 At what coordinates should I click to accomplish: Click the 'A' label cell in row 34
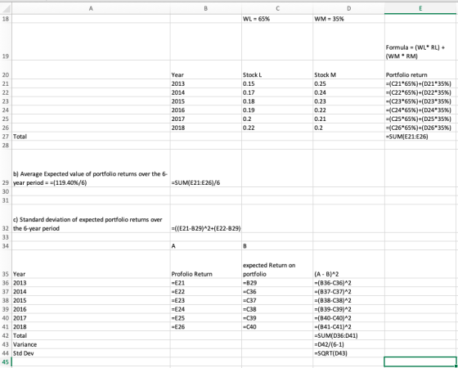click(x=206, y=246)
